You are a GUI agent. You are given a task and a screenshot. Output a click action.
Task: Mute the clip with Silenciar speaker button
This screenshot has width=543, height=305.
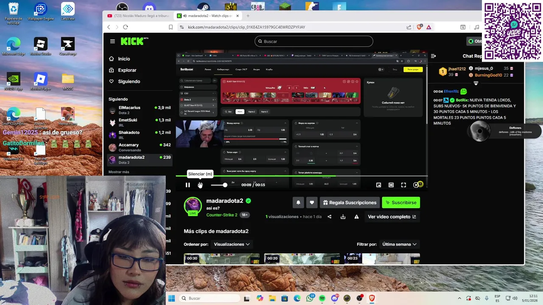(x=200, y=185)
